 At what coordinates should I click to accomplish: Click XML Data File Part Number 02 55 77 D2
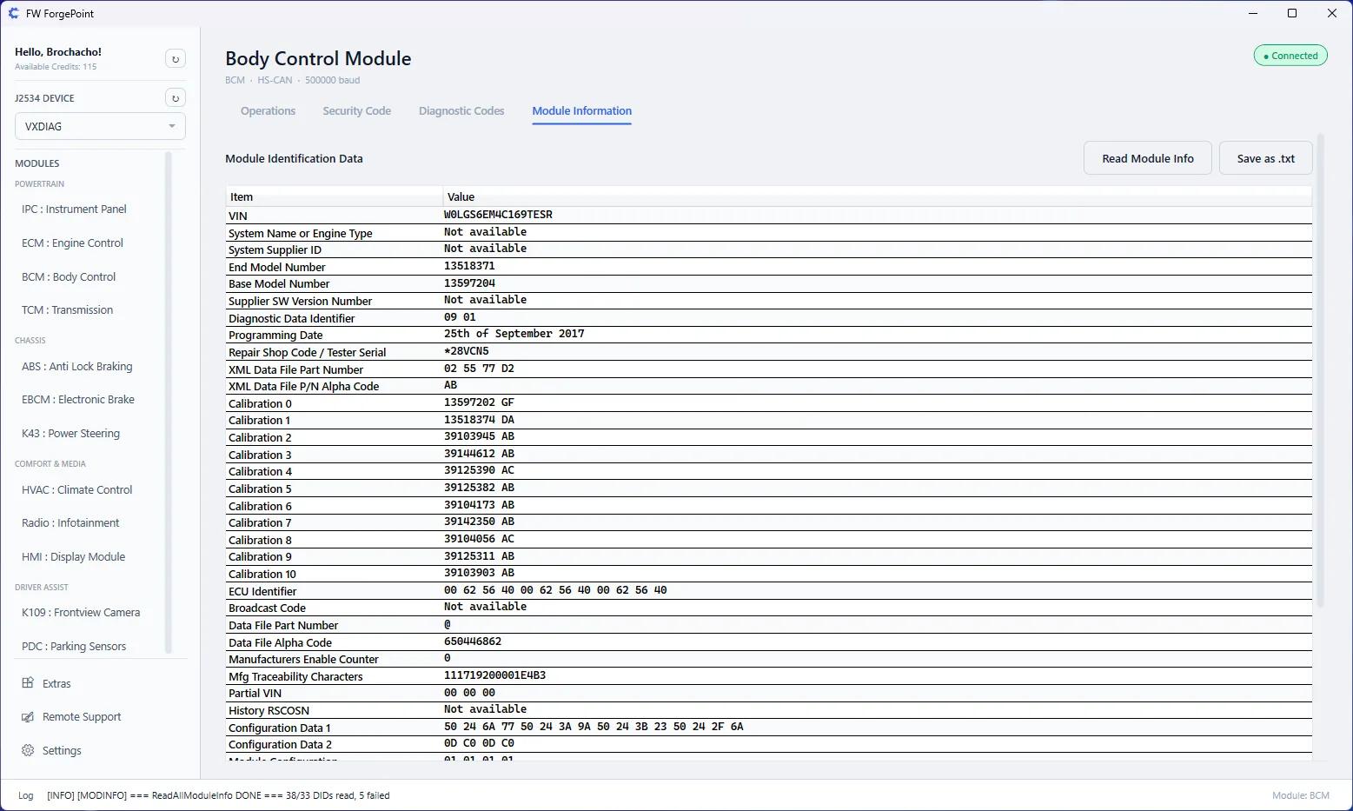pos(479,369)
